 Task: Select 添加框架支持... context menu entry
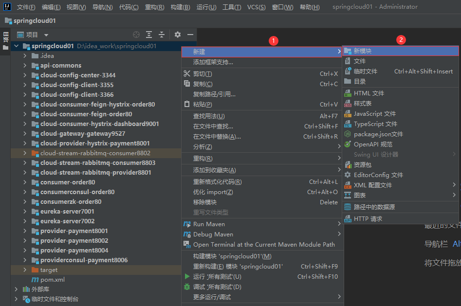[x=262, y=62]
